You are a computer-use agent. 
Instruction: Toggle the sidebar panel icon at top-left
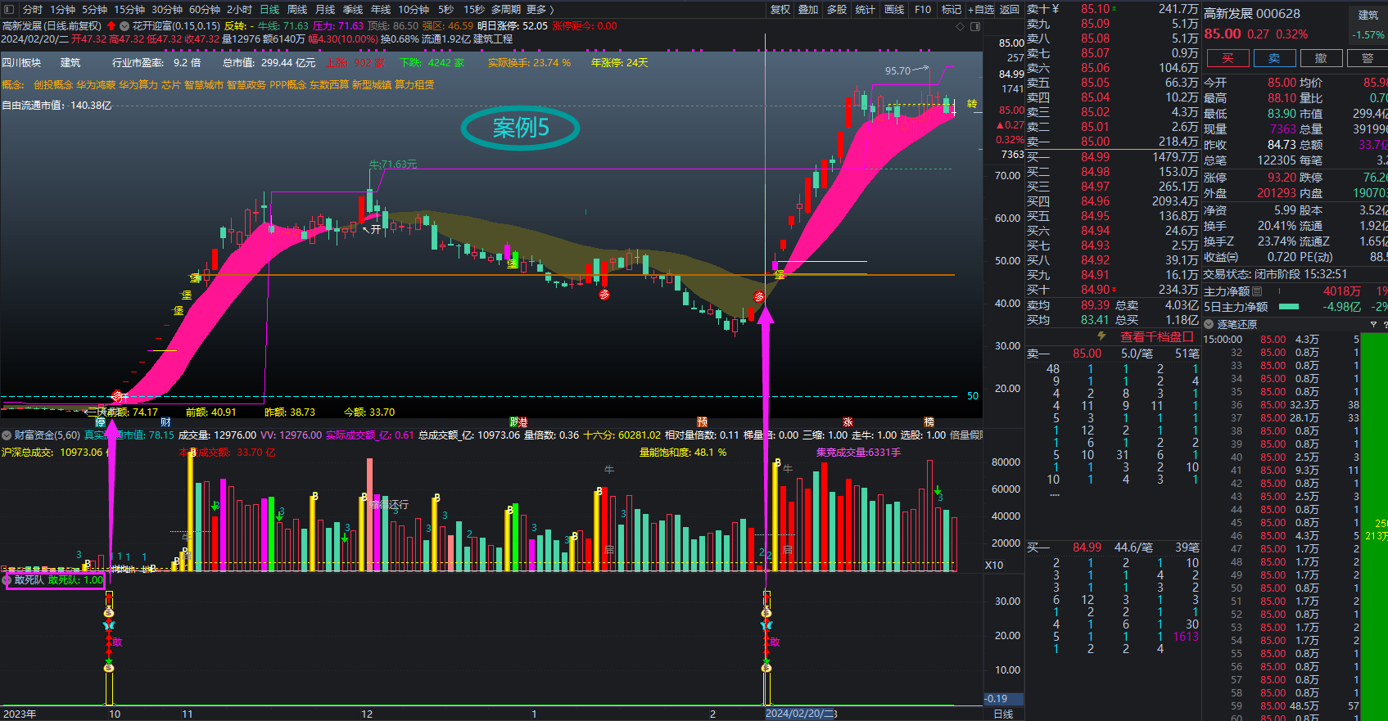(10, 9)
